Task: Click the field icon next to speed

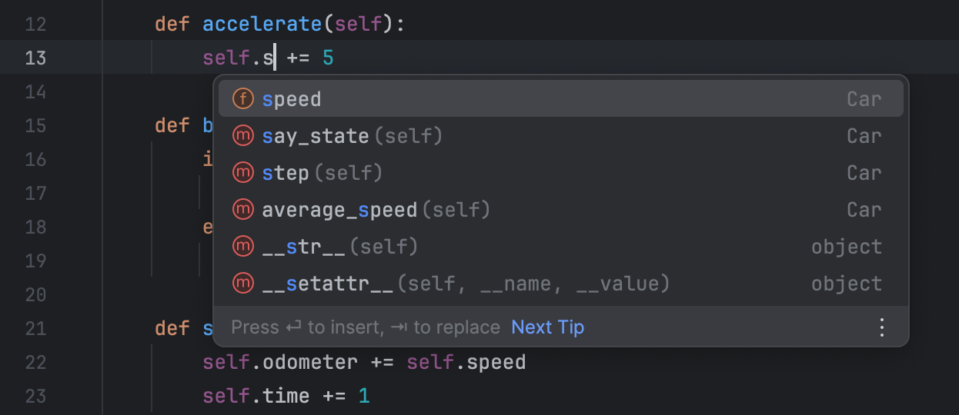Action: (243, 99)
